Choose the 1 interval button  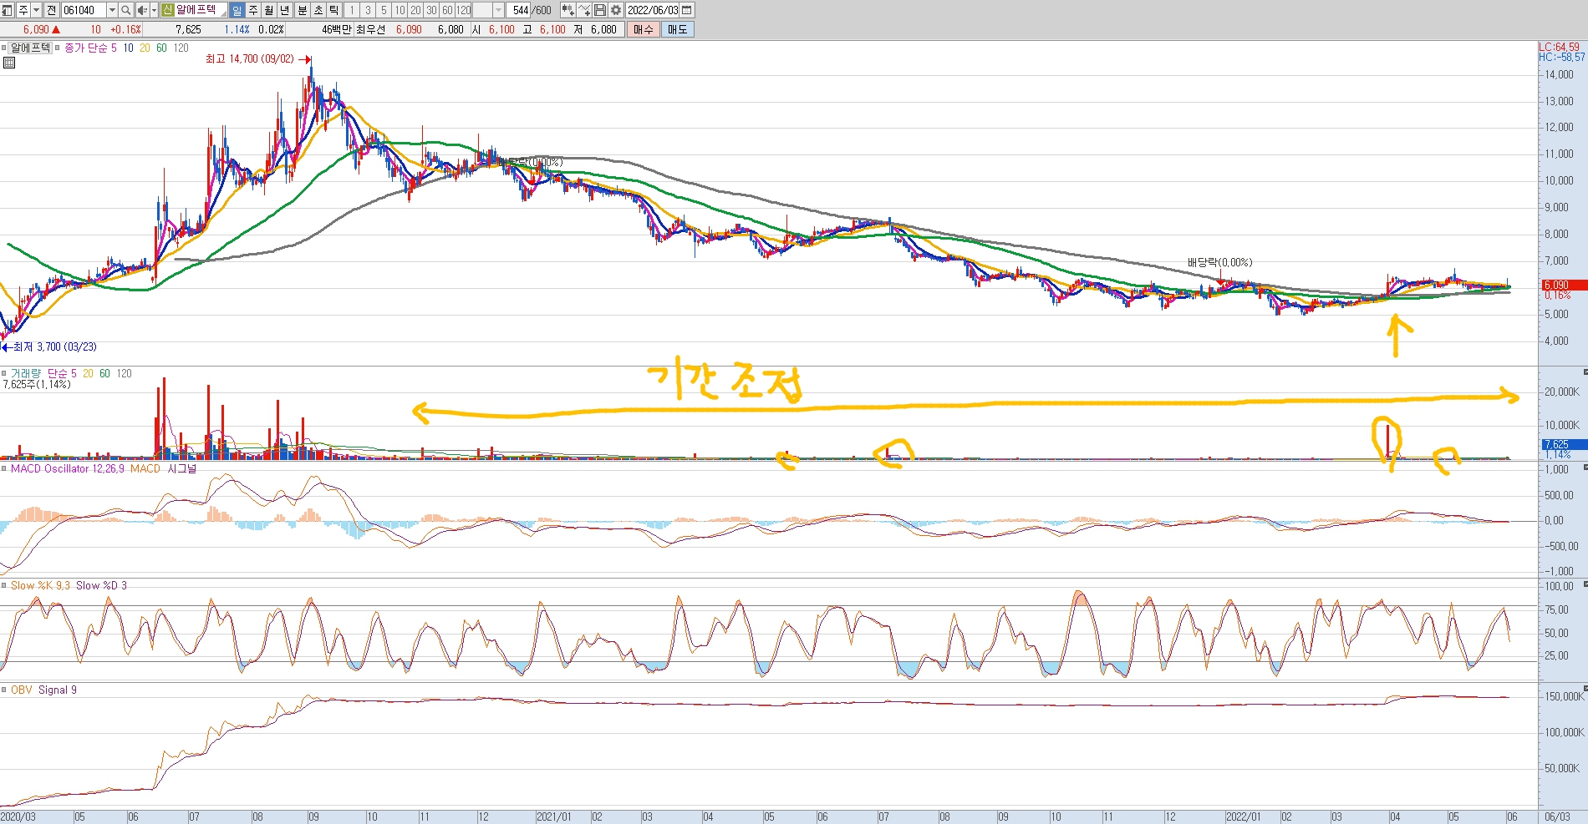352,10
